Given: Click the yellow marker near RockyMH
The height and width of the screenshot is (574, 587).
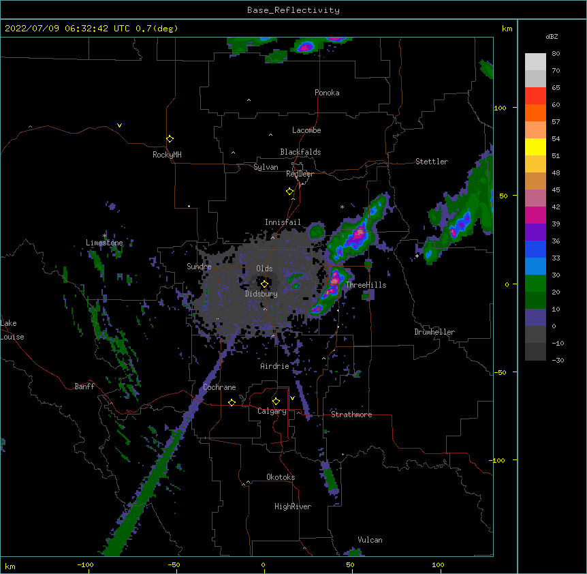Looking at the screenshot, I should point(170,138).
